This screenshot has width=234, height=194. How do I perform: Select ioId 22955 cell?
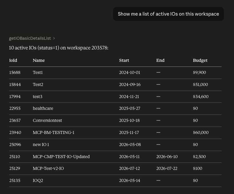(x=15, y=108)
